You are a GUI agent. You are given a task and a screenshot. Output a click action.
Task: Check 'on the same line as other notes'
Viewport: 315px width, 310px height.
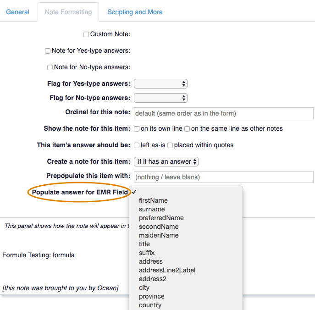[x=187, y=129]
